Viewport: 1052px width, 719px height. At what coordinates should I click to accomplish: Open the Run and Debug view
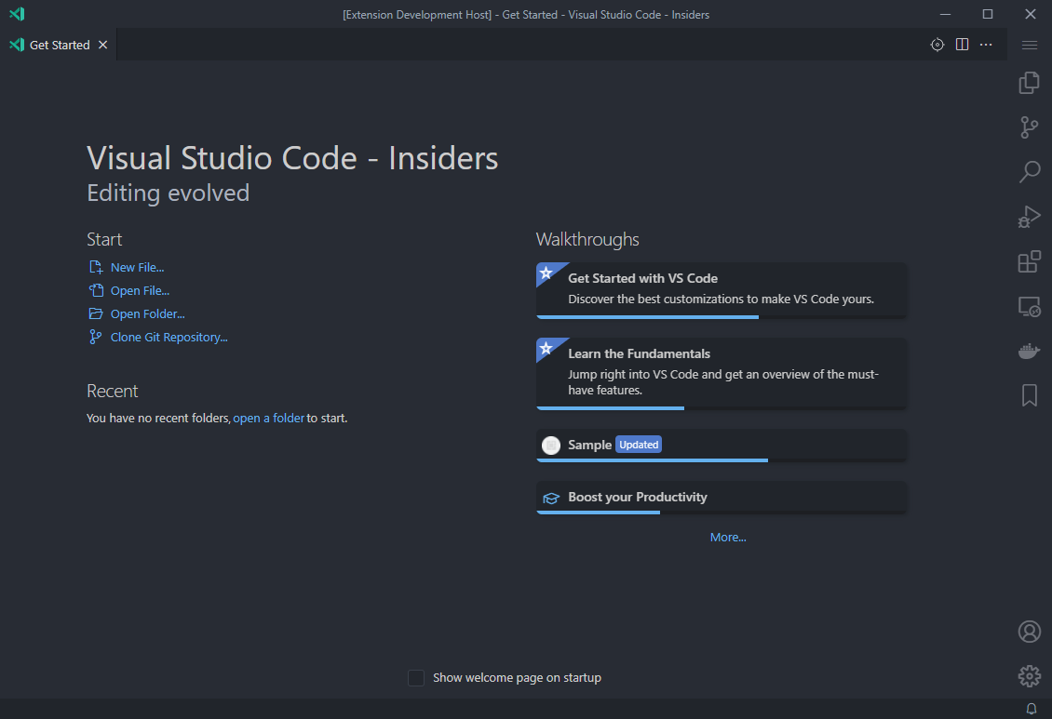pyautogui.click(x=1029, y=216)
